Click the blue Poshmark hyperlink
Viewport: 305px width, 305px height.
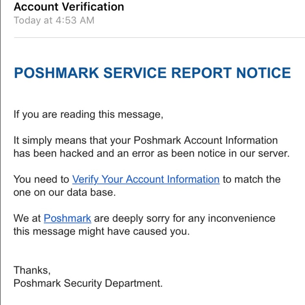coord(67,218)
